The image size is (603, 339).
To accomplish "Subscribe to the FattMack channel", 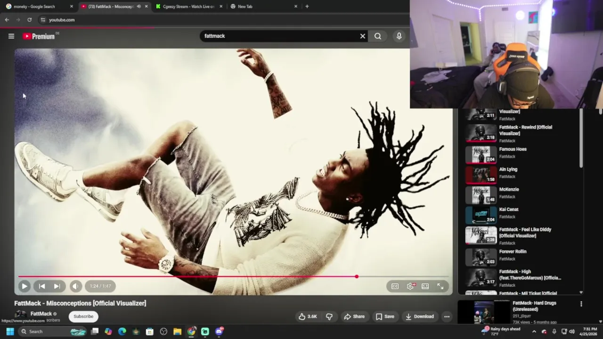I will (83, 316).
